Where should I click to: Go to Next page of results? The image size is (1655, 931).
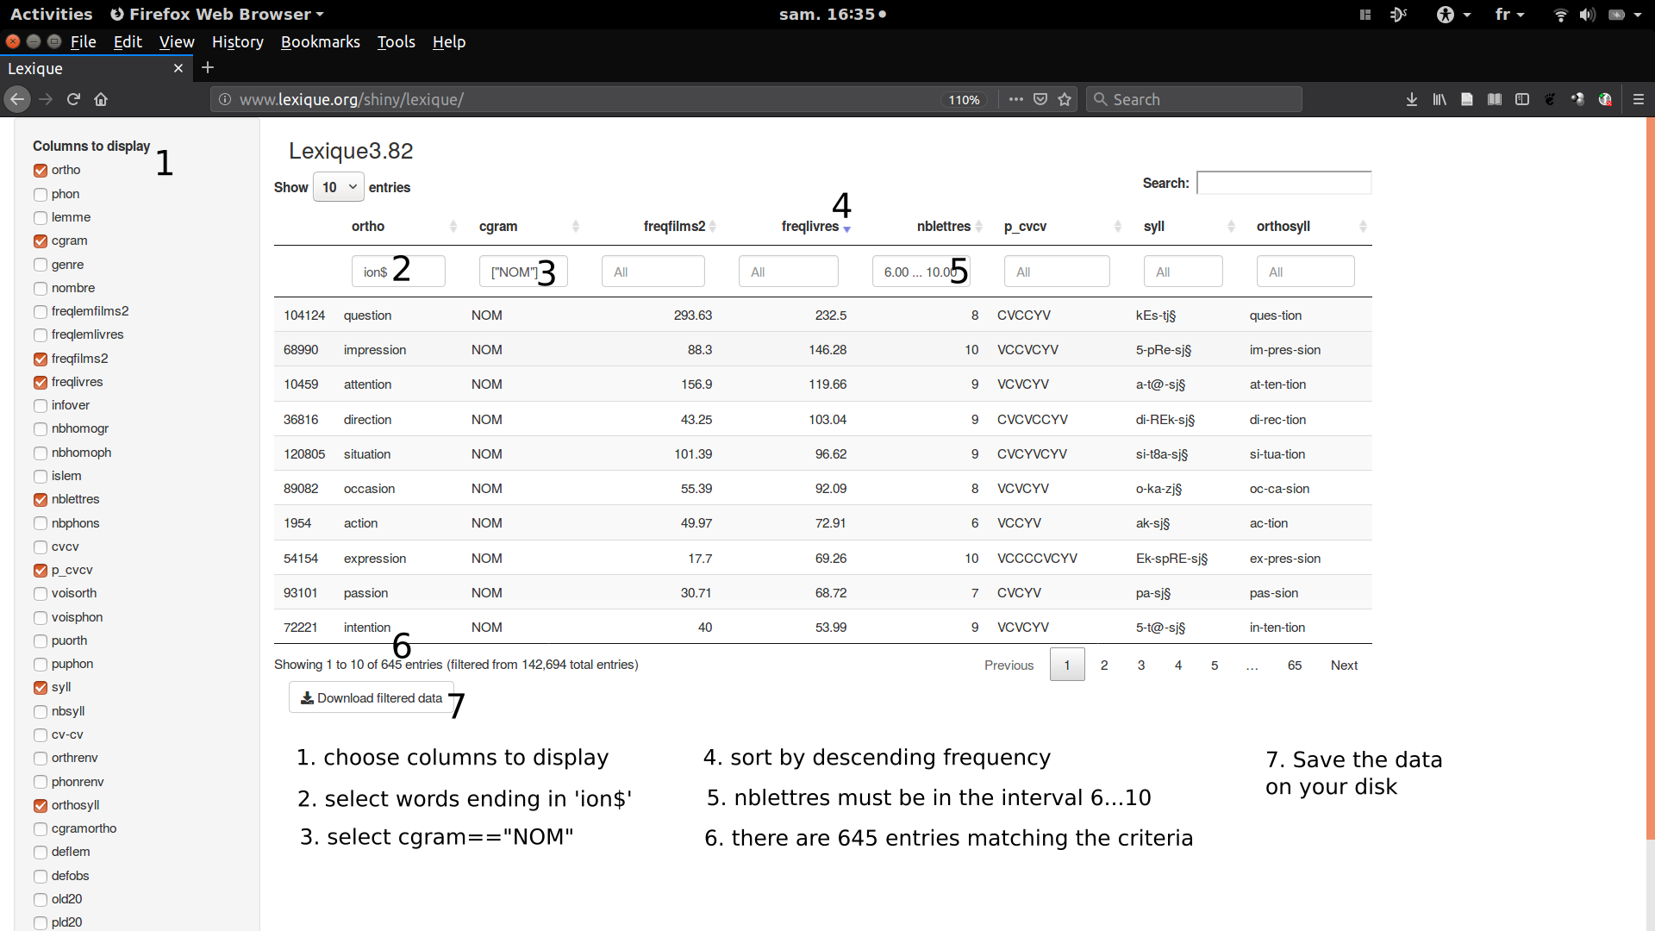pyautogui.click(x=1344, y=665)
